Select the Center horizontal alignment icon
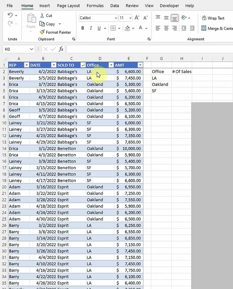 coord(166,28)
